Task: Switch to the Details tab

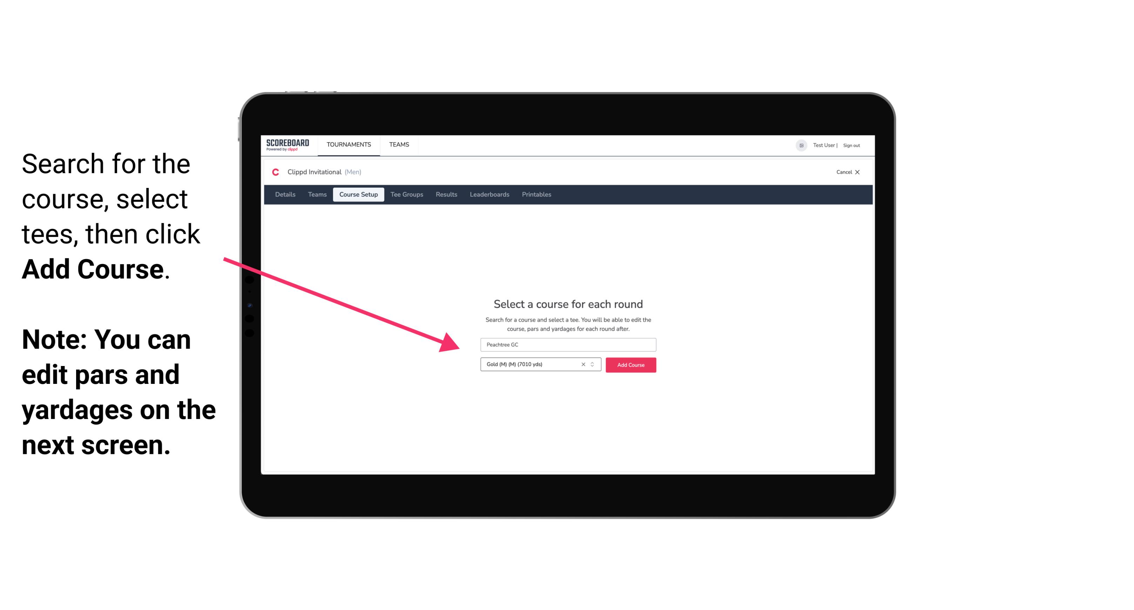Action: 284,195
